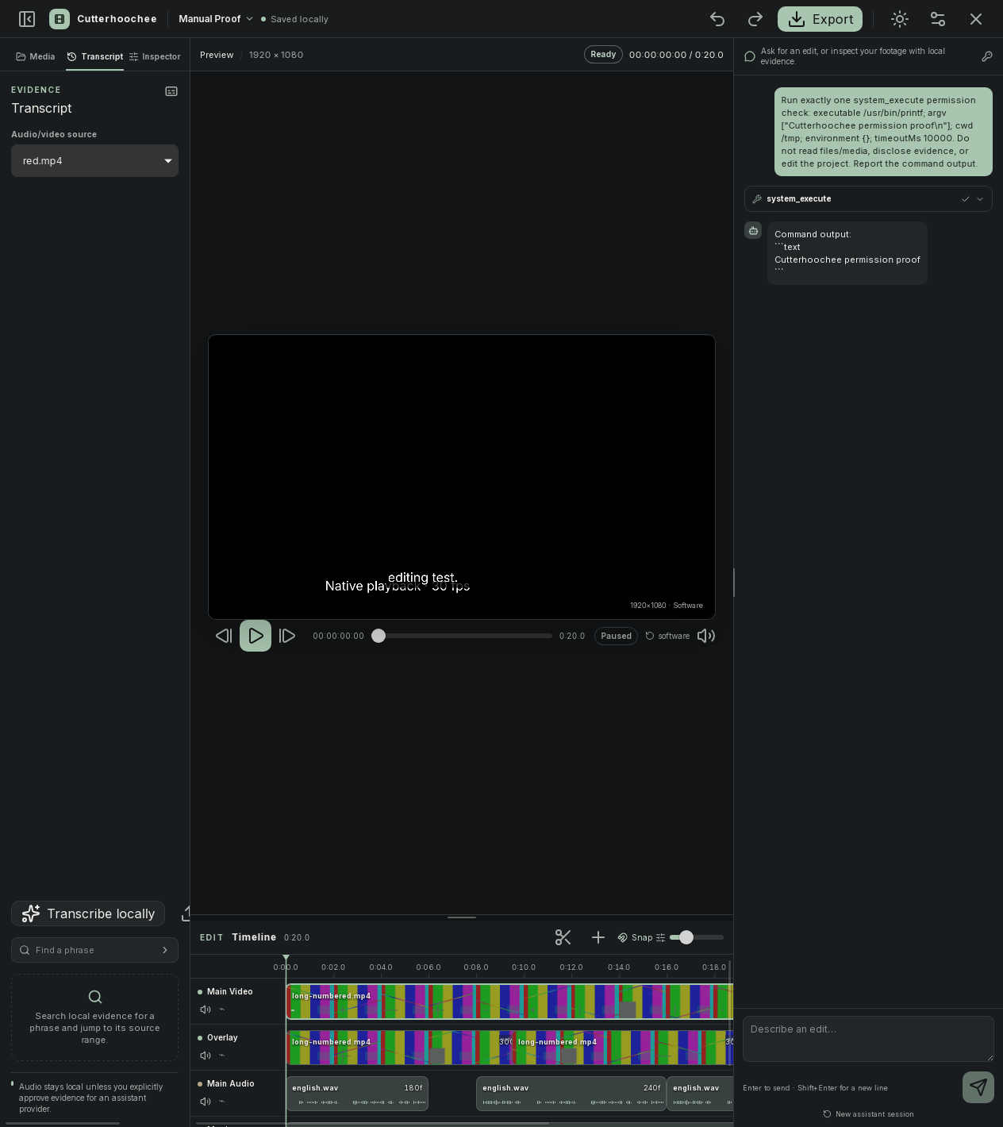
Task: Select the english.wav 240f audio clip
Action: pyautogui.click(x=571, y=1094)
